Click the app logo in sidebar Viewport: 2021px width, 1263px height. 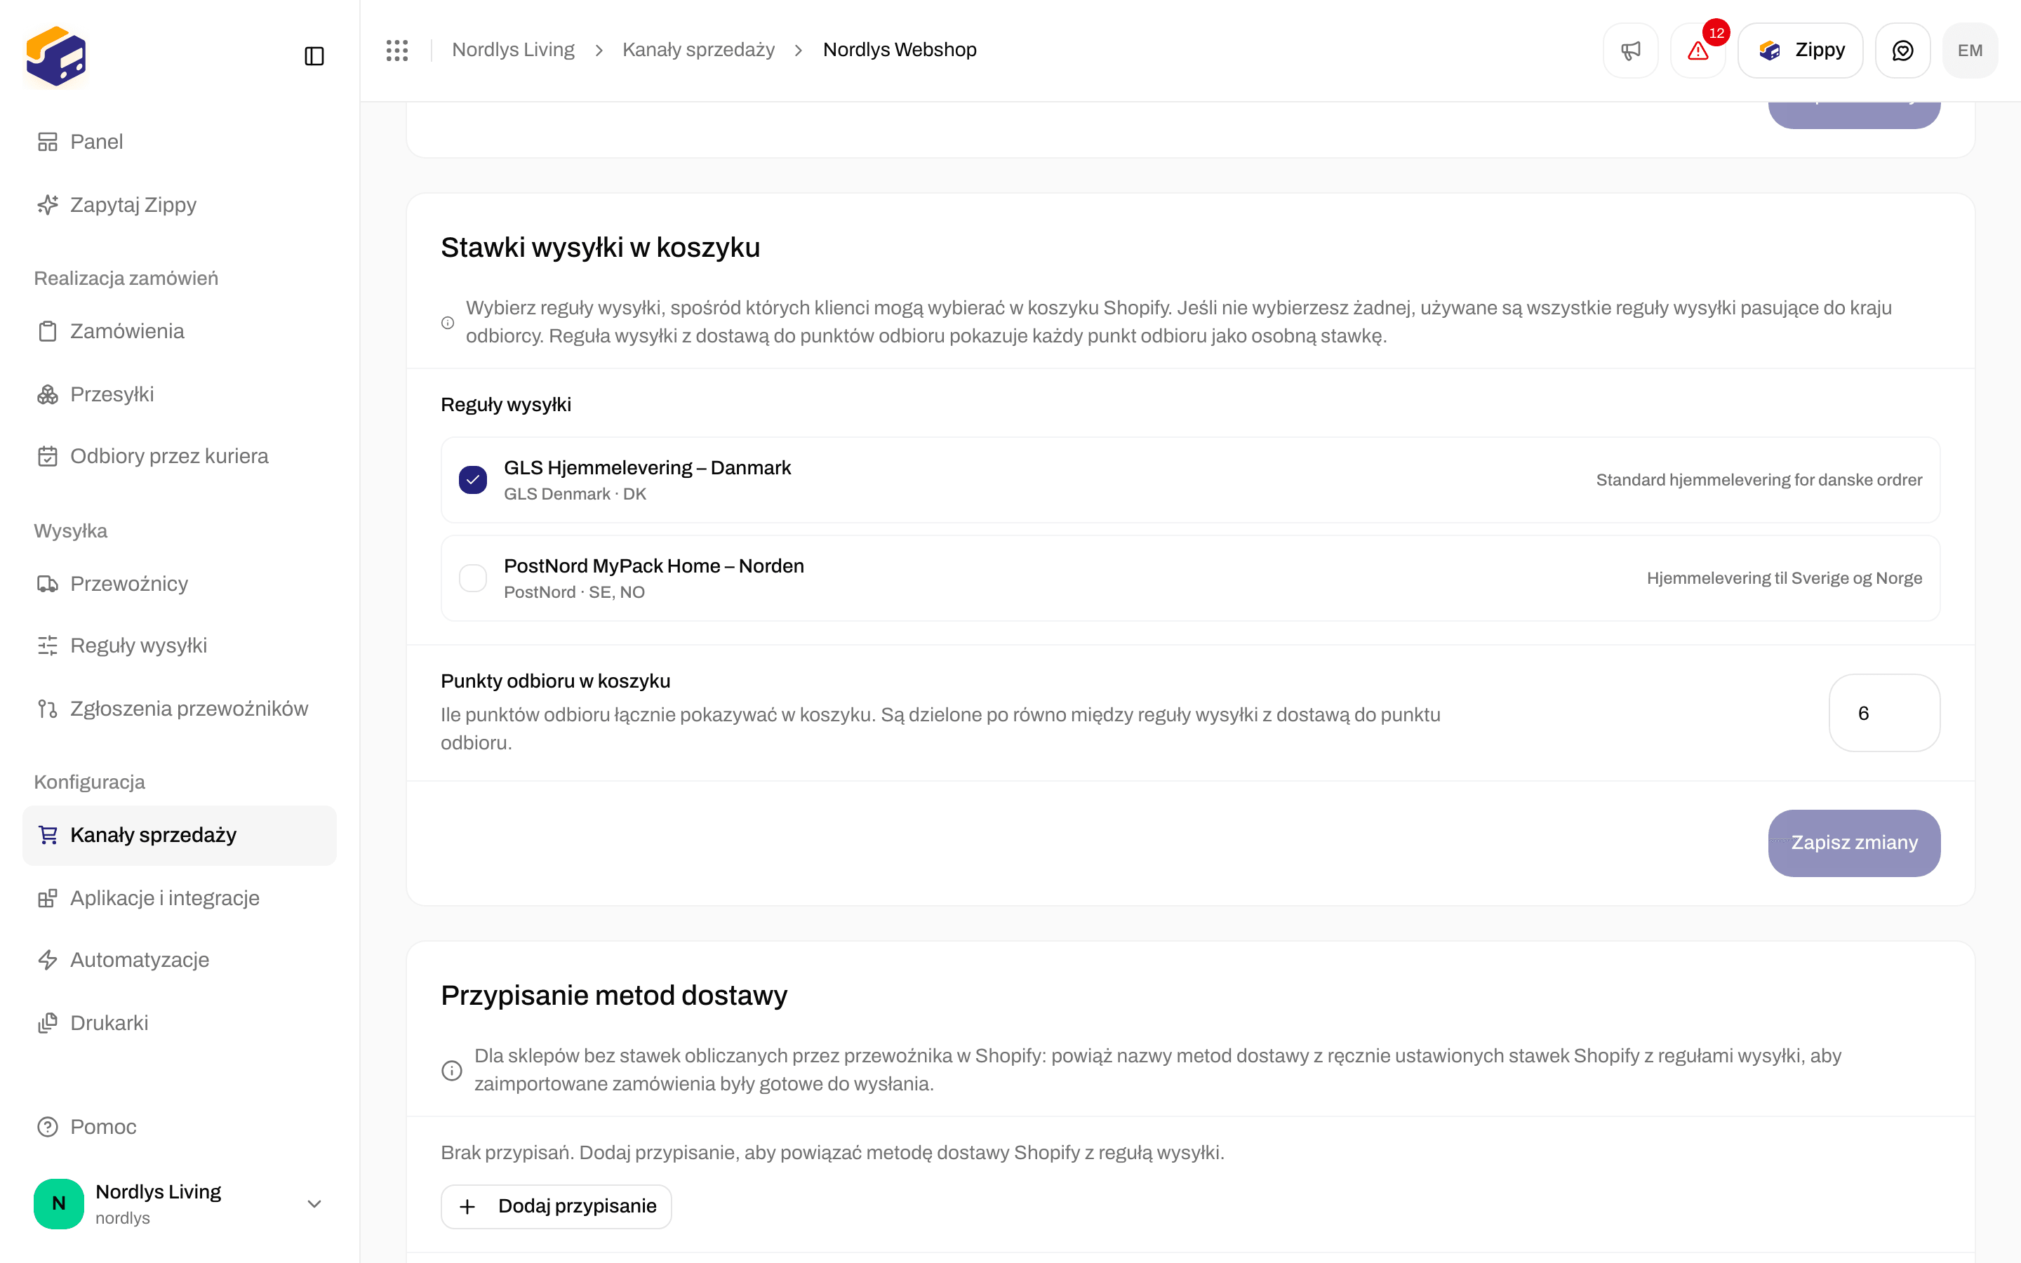(56, 56)
